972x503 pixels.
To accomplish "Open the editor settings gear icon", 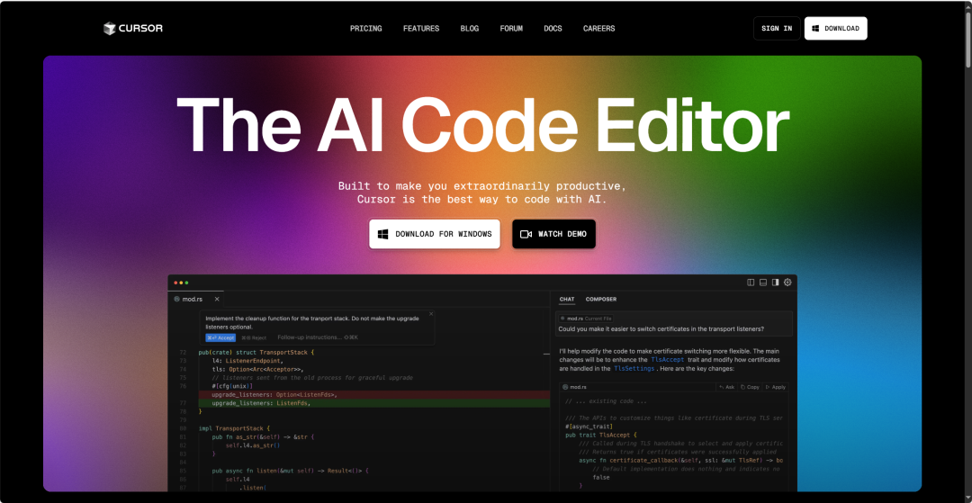I will [x=787, y=283].
